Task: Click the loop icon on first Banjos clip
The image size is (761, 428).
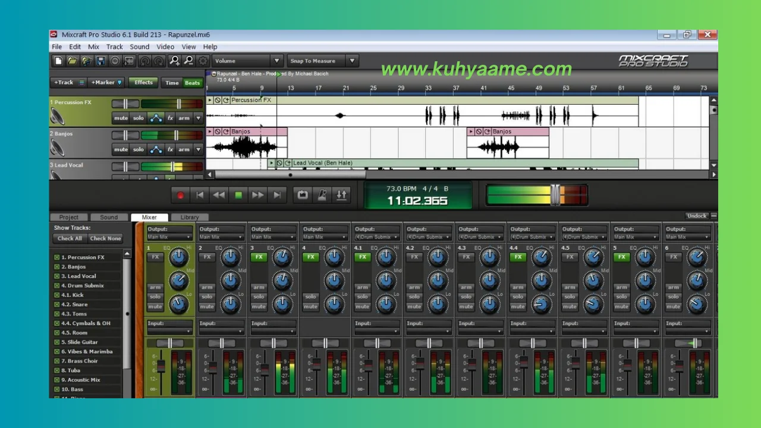Action: 226,131
